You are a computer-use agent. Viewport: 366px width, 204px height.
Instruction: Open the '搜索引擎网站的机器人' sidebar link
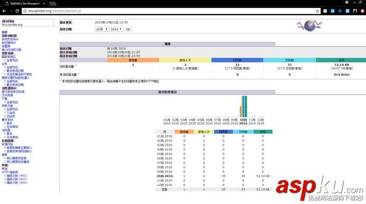[16, 78]
